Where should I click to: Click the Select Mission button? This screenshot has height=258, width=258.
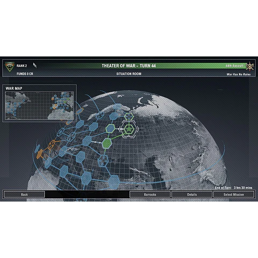coord(234,195)
